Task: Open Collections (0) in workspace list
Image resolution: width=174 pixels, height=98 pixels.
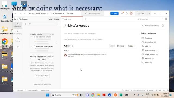Action: tap(149, 42)
